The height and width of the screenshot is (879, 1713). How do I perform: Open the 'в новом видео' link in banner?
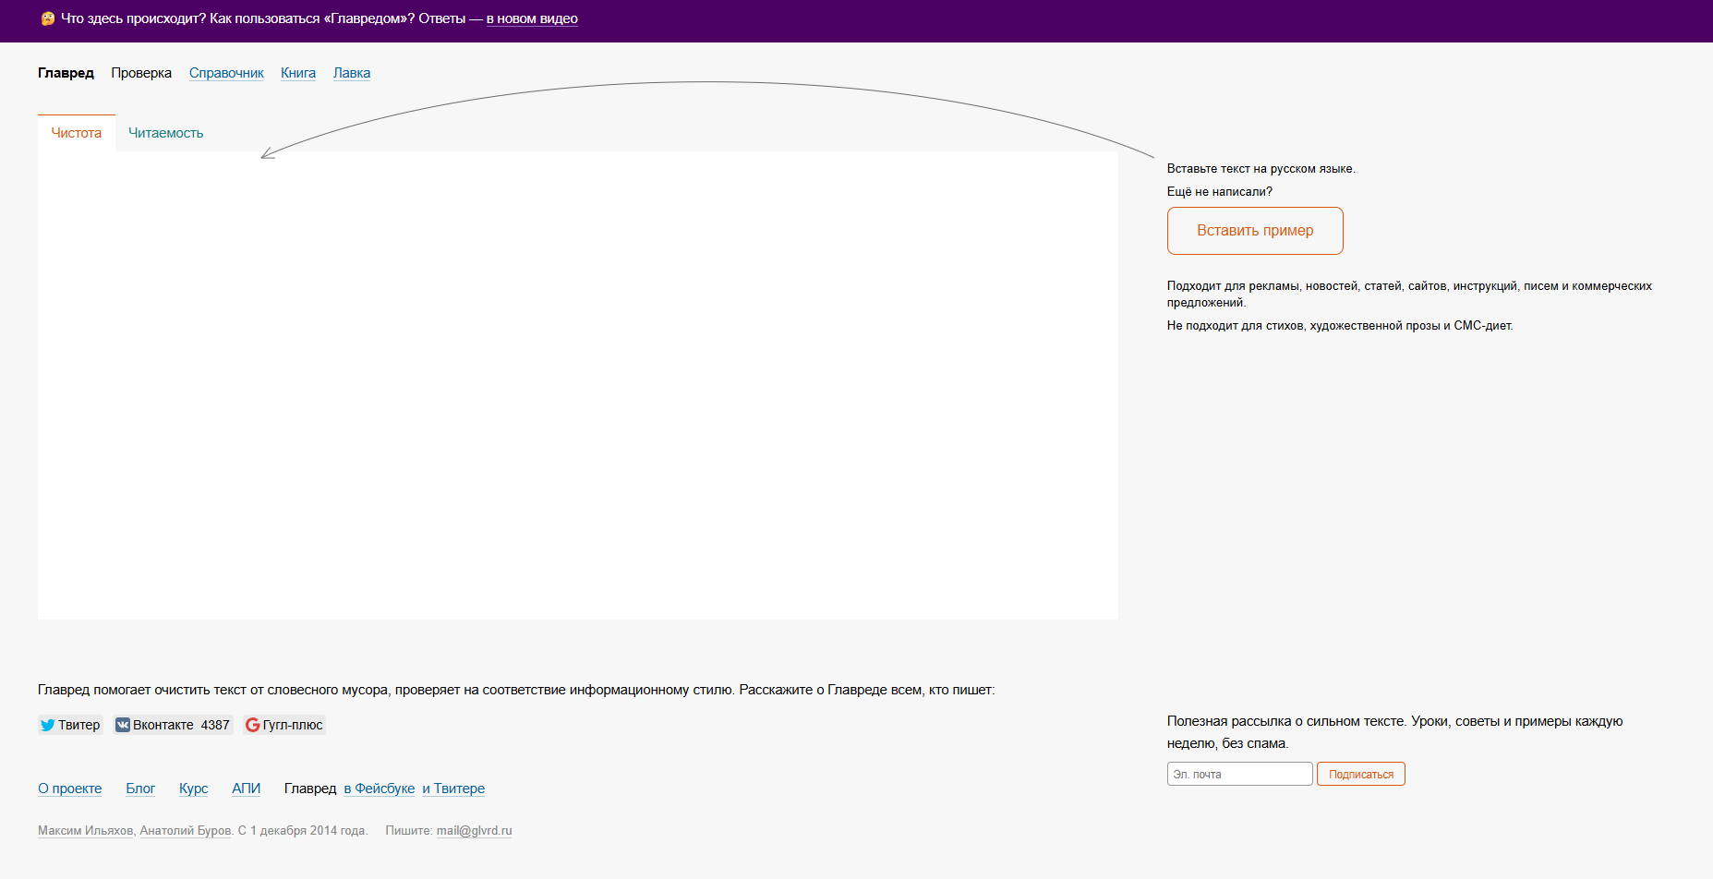coord(532,18)
